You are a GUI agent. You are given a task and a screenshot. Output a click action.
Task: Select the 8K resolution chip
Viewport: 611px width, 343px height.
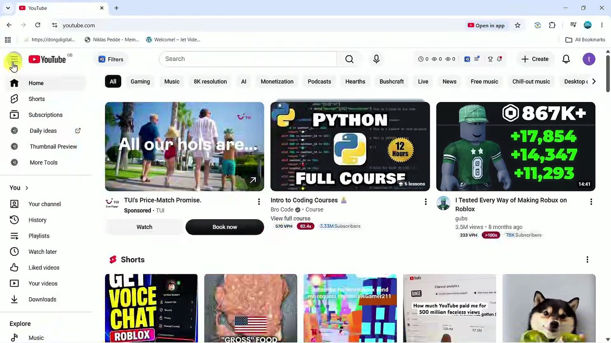coord(210,81)
